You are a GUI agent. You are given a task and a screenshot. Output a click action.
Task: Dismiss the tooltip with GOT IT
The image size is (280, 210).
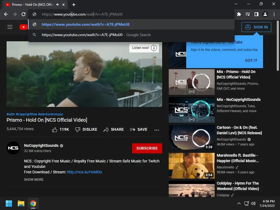click(251, 60)
